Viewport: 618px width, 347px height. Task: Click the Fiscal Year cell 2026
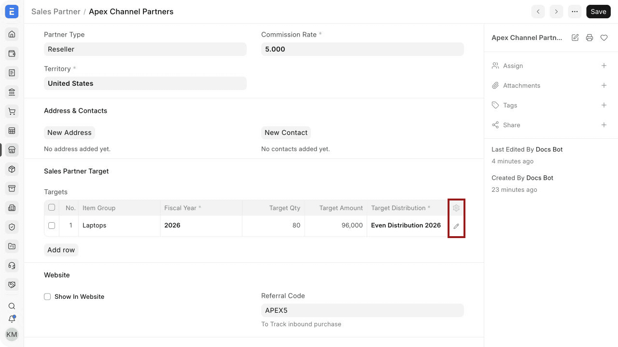(x=201, y=226)
